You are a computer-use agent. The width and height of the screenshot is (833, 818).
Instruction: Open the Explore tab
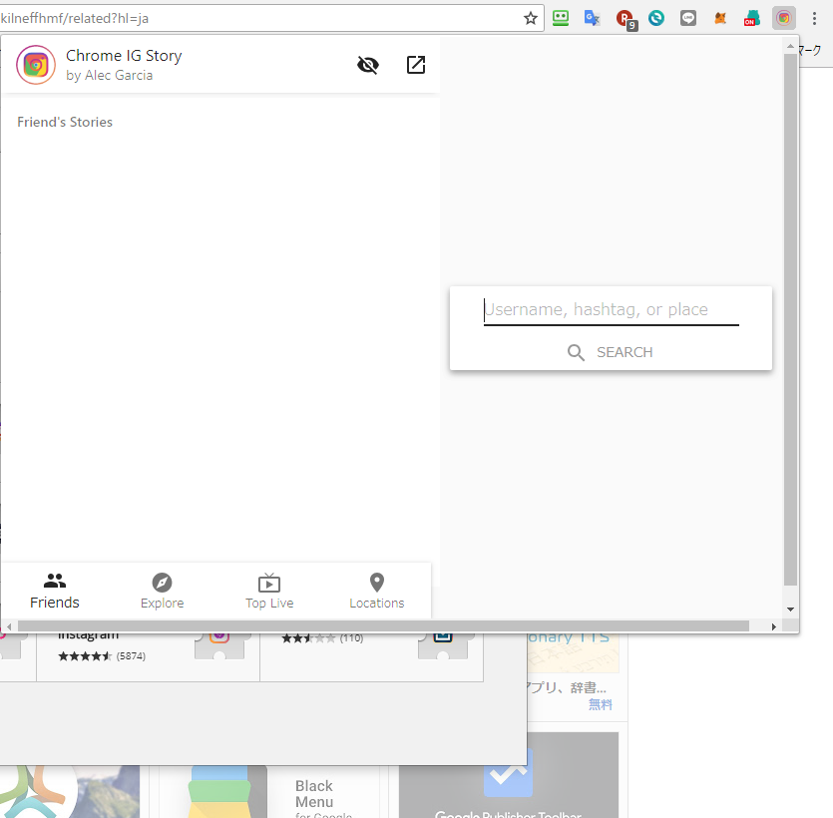click(162, 591)
